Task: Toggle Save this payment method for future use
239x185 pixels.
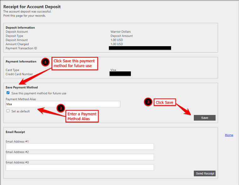Action: point(8,93)
